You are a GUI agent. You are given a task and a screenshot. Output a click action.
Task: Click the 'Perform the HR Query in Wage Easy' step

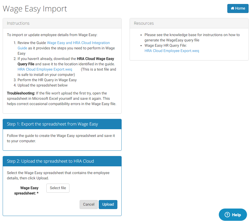(x=47, y=80)
